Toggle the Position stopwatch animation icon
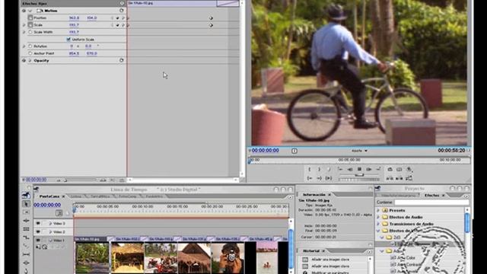This screenshot has height=274, width=487. coord(30,18)
